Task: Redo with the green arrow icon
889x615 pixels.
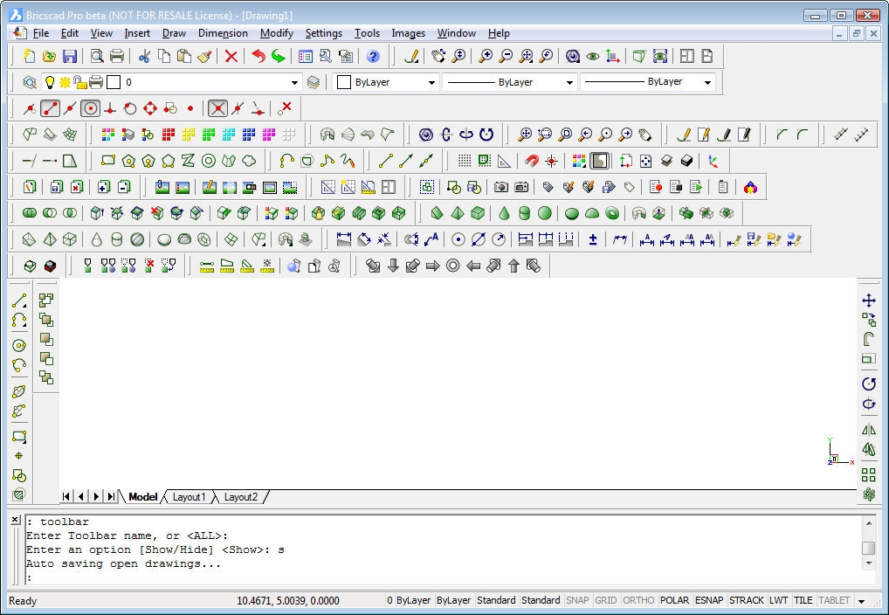Action: 278,56
